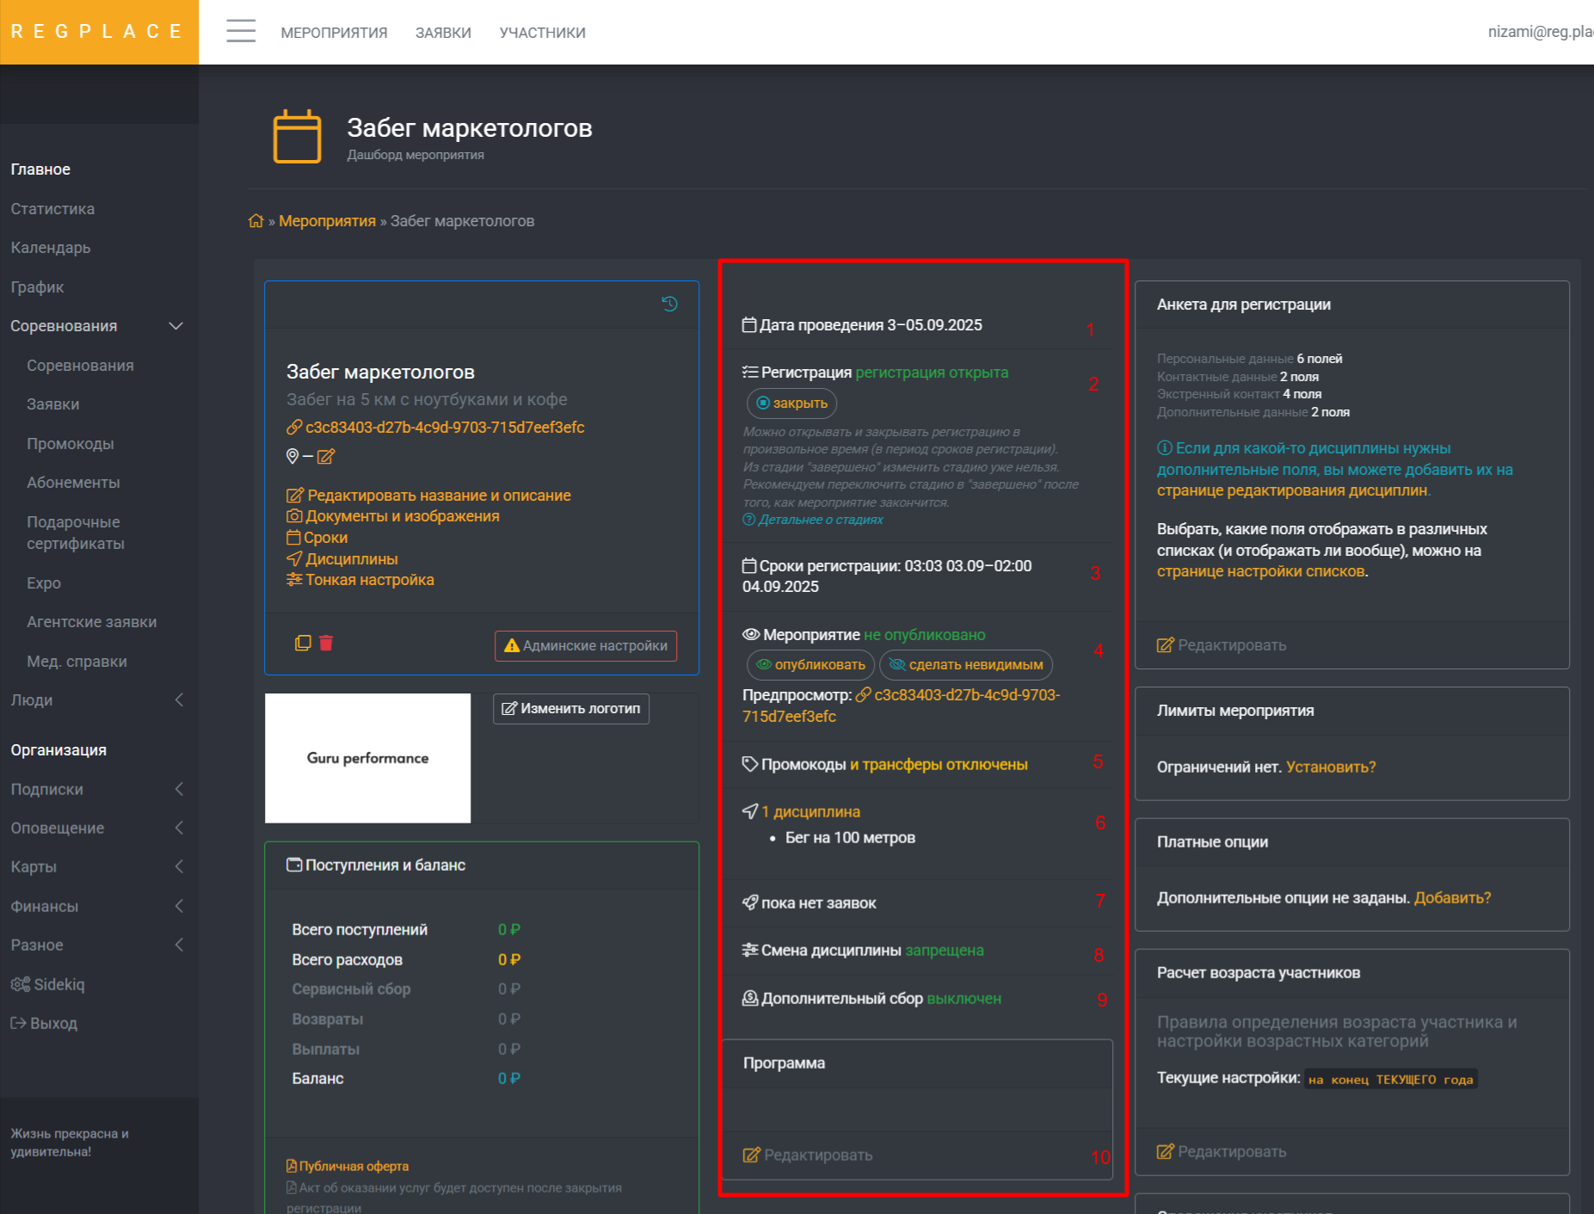Open Мед. справки in sidebar
The width and height of the screenshot is (1594, 1214).
point(77,662)
